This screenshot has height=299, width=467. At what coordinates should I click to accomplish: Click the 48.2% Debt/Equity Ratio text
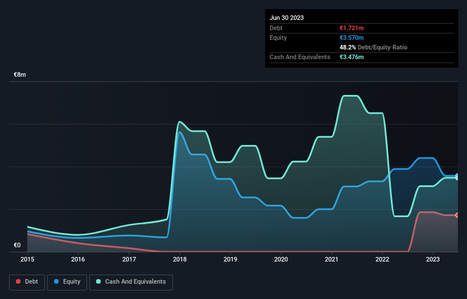(374, 47)
